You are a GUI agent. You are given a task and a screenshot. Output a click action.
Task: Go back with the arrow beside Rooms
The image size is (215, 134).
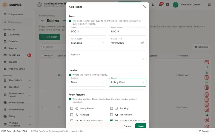tap(42, 21)
